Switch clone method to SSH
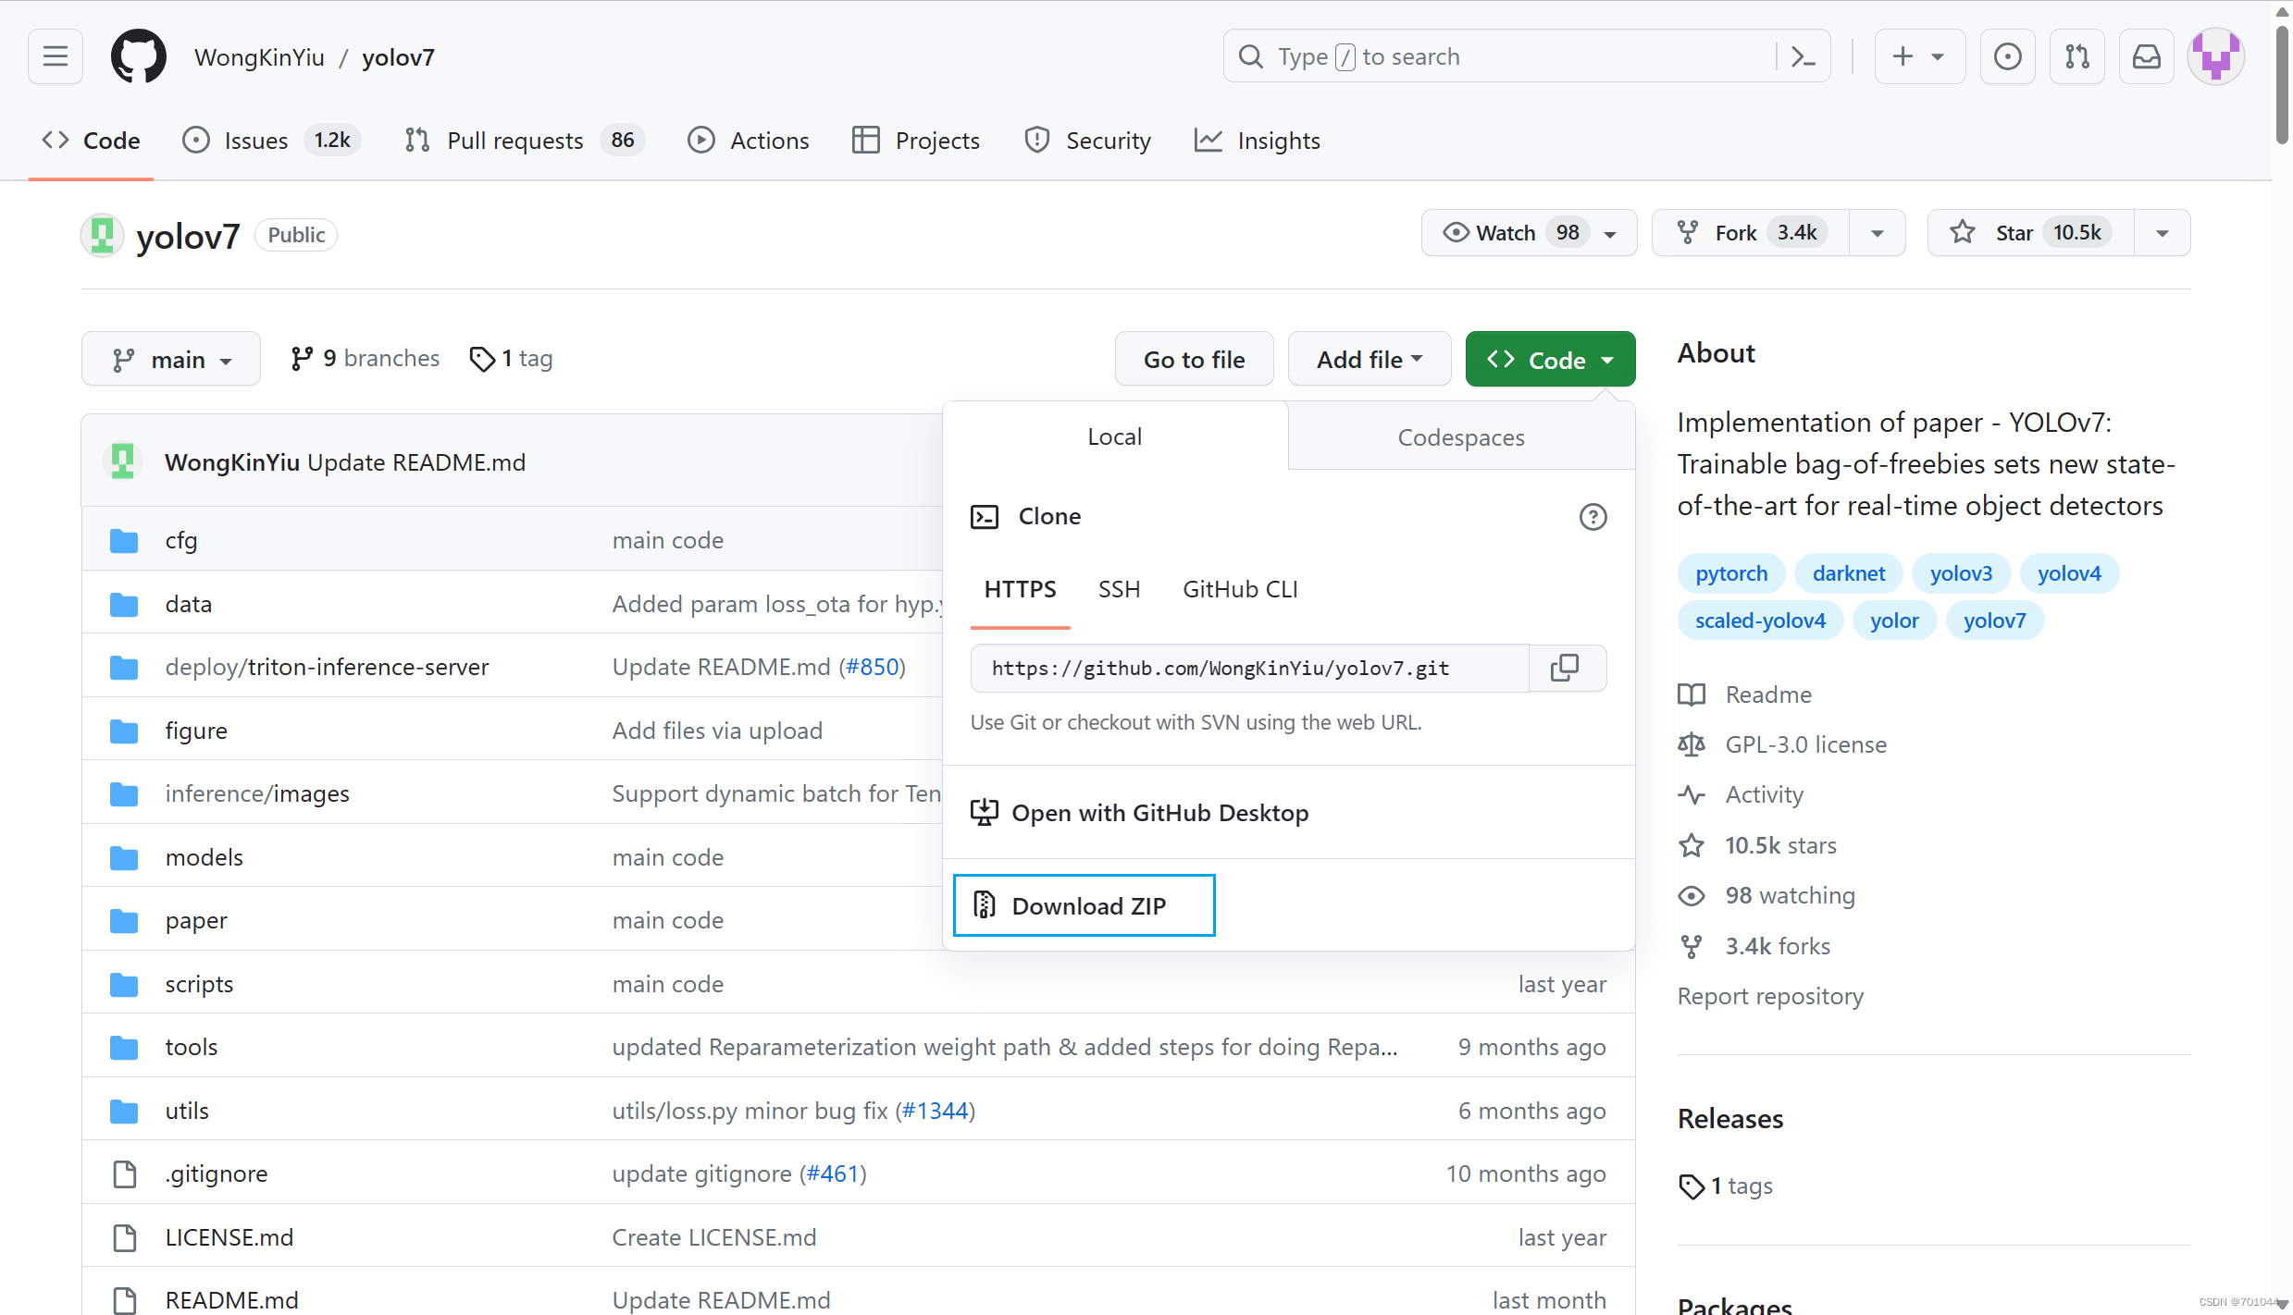Screen dimensions: 2293x1315 click(x=1119, y=589)
